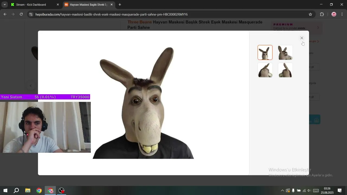Open the Chrome three-dot menu
Image resolution: width=347 pixels, height=195 pixels.
point(342,14)
